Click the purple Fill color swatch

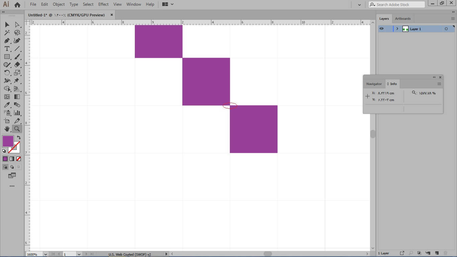point(8,141)
